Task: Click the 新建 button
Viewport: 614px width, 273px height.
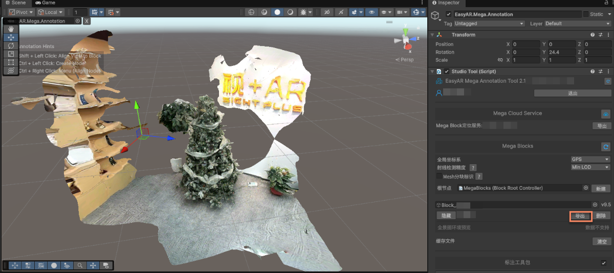Action: 601,189
